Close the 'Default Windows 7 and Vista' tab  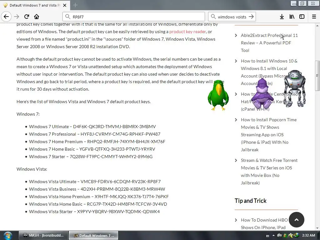coord(65,5)
